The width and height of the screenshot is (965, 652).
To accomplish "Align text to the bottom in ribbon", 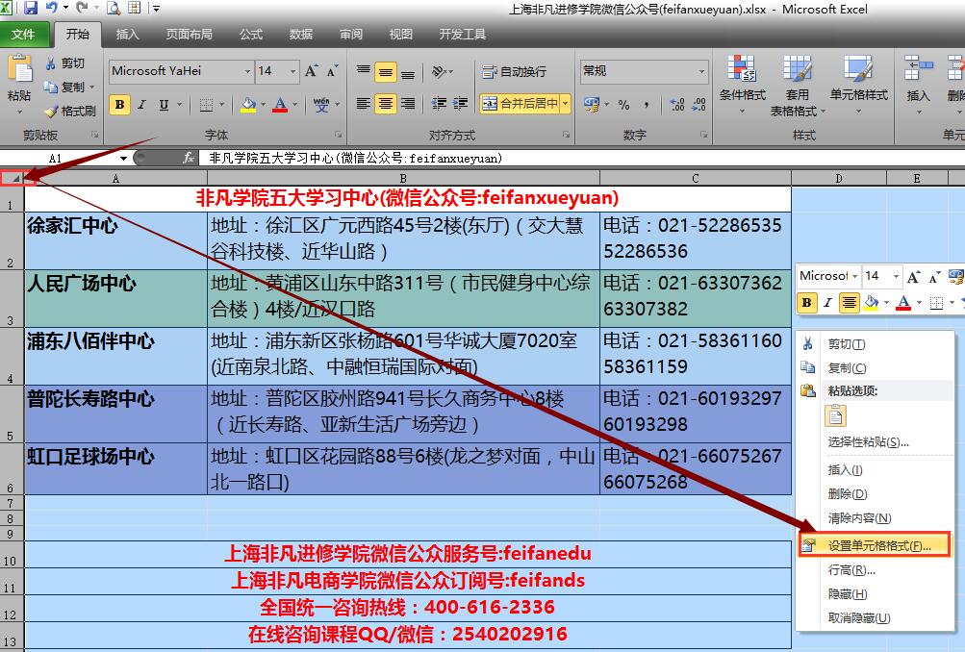I will [x=407, y=71].
